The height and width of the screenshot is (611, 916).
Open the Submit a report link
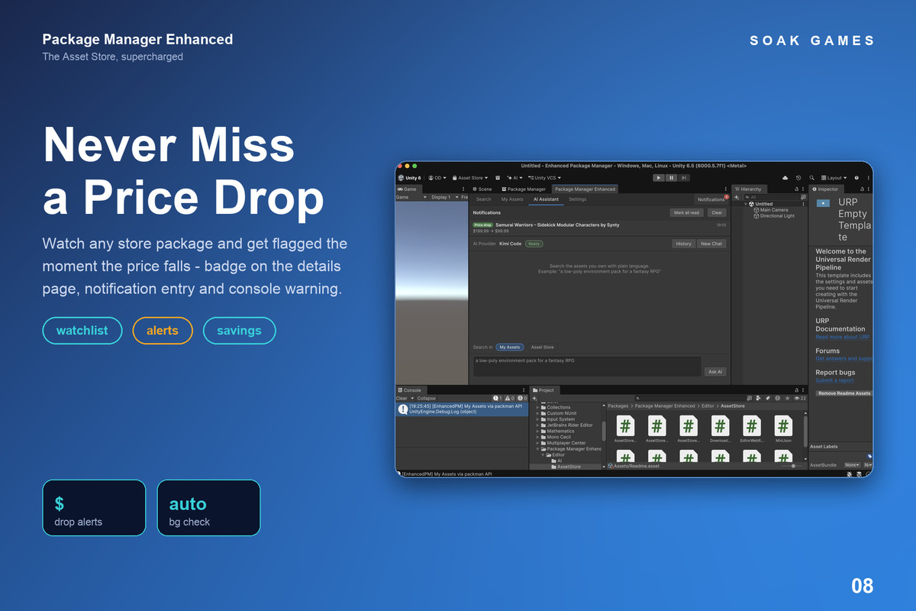pos(835,380)
